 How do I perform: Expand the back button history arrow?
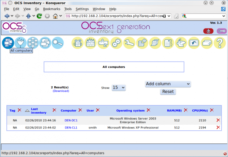pos(12,16)
